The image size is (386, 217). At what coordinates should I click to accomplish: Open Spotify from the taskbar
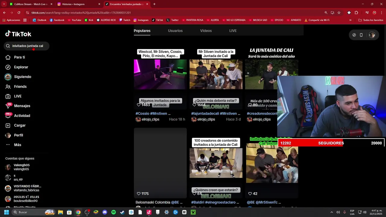[x=113, y=212]
